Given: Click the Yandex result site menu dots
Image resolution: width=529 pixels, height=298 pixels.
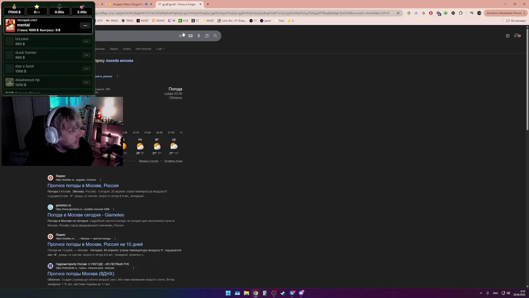Looking at the screenshot, I should [100, 180].
